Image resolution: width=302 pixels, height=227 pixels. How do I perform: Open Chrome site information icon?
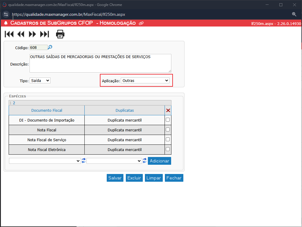6,14
